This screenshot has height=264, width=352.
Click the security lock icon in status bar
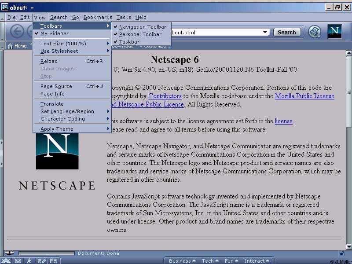tap(341, 253)
